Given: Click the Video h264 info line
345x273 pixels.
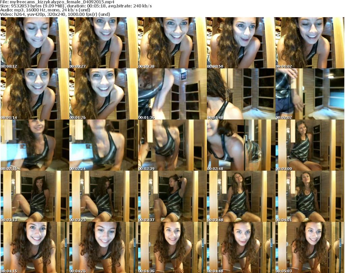Looking at the screenshot, I should [55, 14].
